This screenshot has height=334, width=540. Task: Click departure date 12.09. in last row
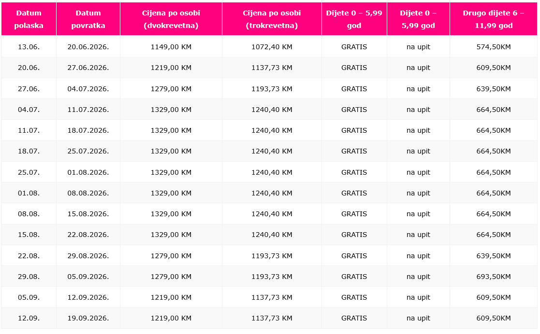coord(29,318)
